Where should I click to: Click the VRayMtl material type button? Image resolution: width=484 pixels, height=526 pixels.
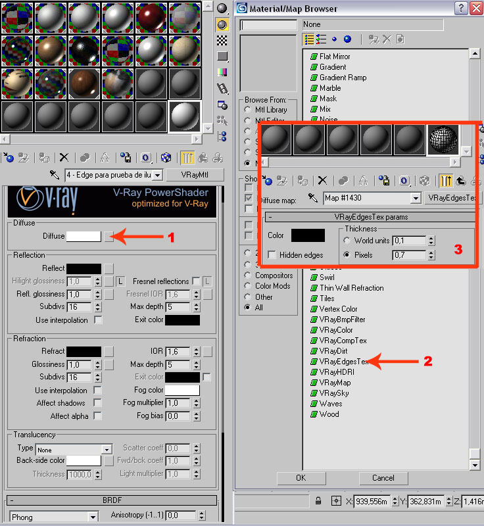(x=195, y=175)
